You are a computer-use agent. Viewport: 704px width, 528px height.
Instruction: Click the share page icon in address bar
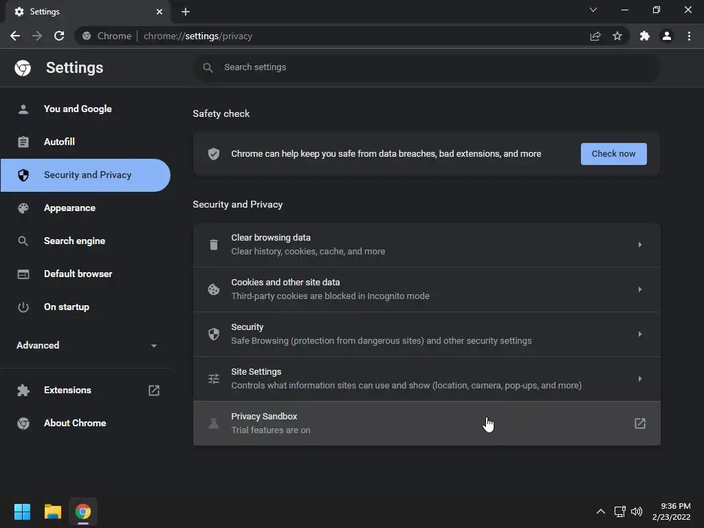coord(595,36)
